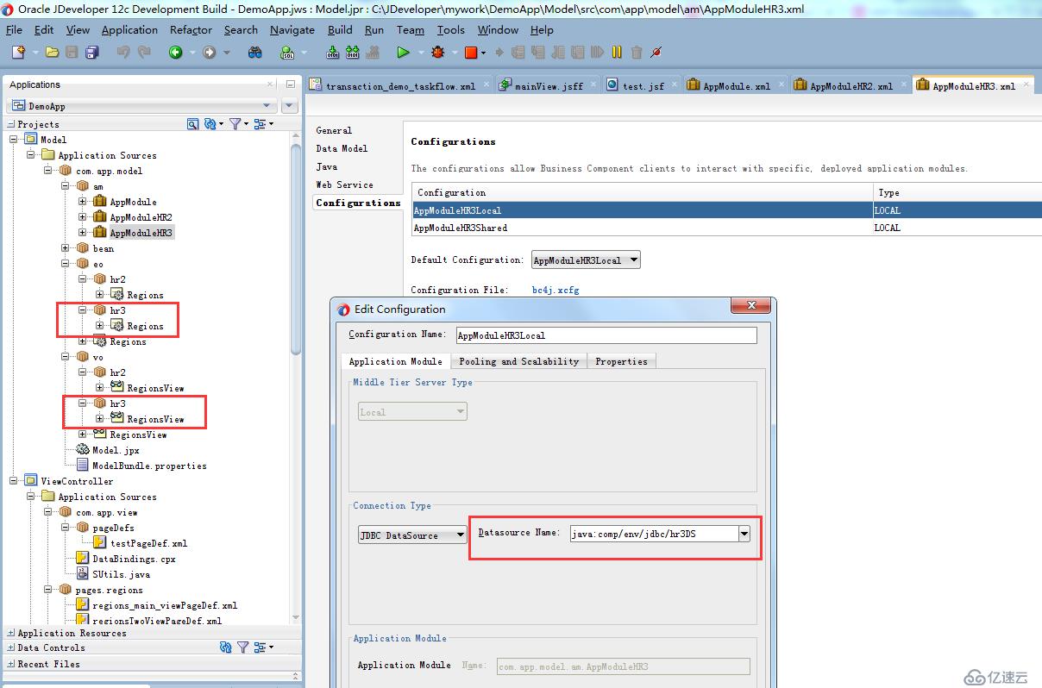Expand the AppModuleHR2 tree node
1042x688 pixels.
(83, 217)
